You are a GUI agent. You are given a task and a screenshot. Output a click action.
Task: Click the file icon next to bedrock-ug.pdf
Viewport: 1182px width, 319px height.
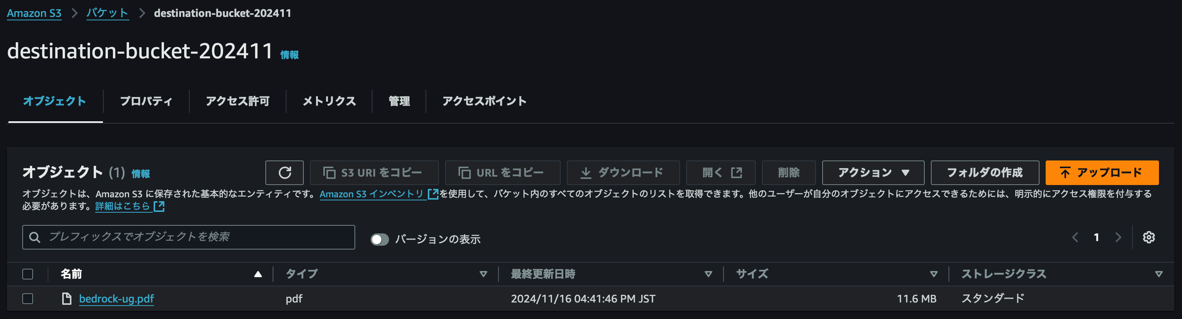click(x=66, y=298)
